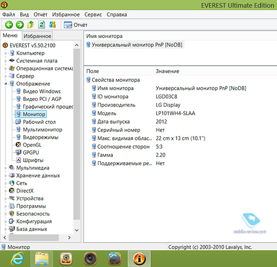The height and width of the screenshot is (267, 277).
Task: Click the Безопасность shield icon
Action: tap(12, 214)
